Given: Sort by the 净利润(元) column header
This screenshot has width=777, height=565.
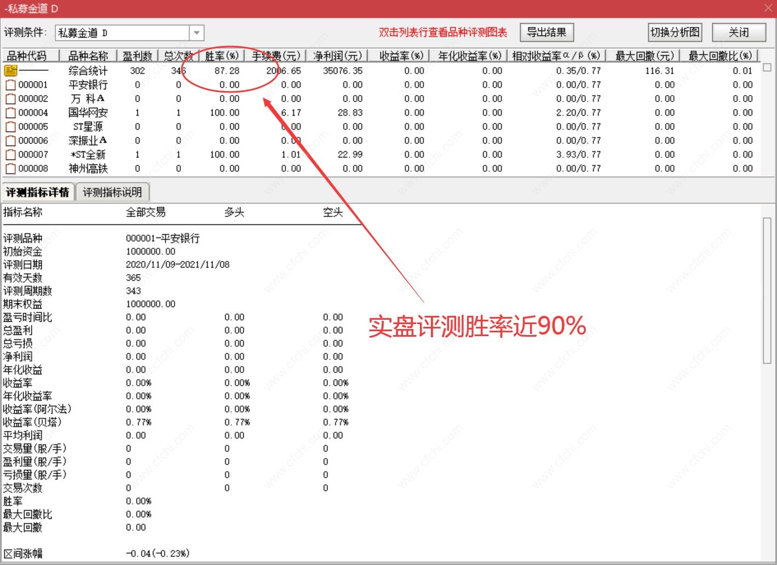Looking at the screenshot, I should (x=338, y=56).
